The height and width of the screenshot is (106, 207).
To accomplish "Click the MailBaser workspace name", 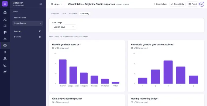I will click(x=18, y=3).
